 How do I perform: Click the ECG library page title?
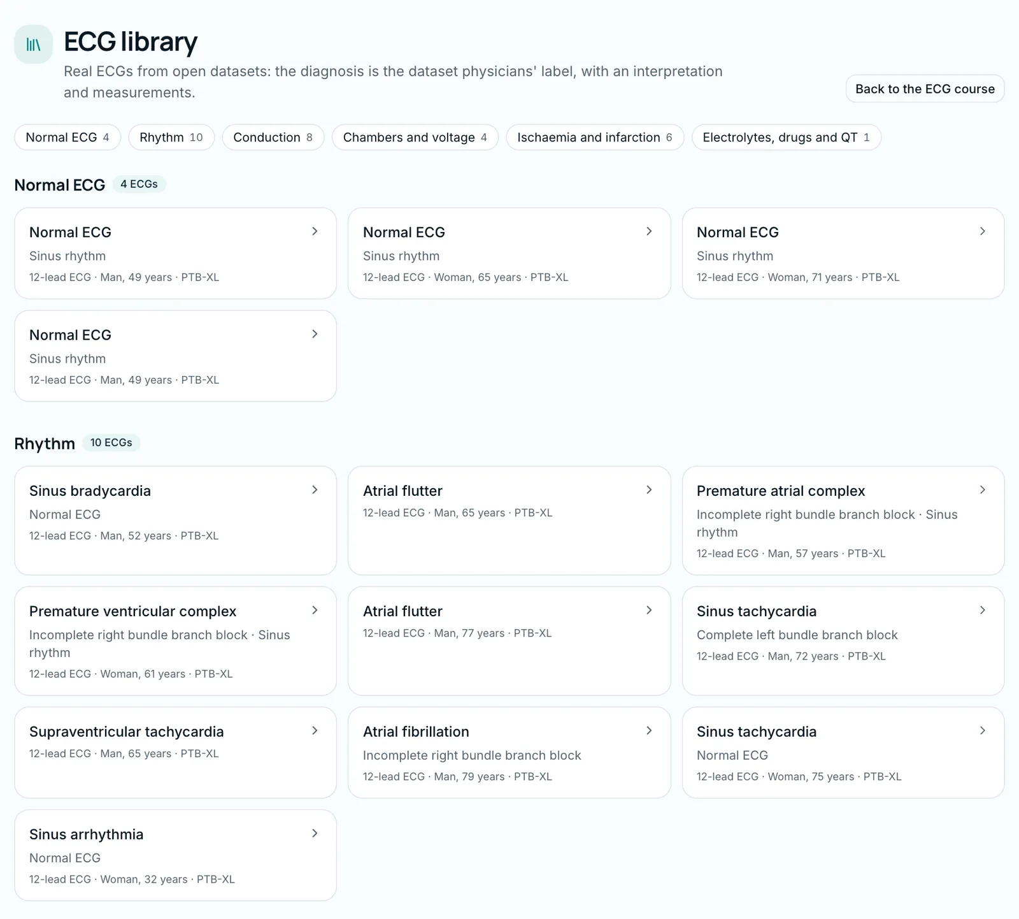(131, 41)
